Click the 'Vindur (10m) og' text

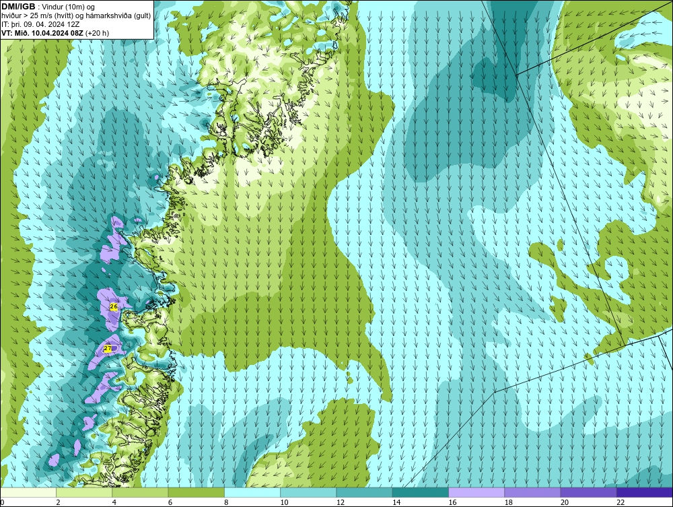point(69,7)
